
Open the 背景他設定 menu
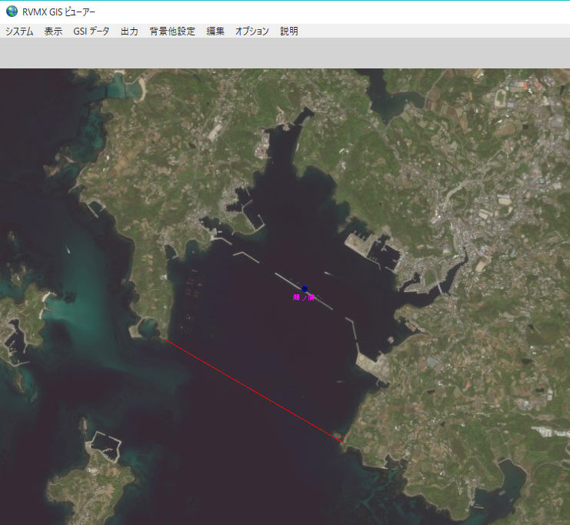[x=172, y=32]
